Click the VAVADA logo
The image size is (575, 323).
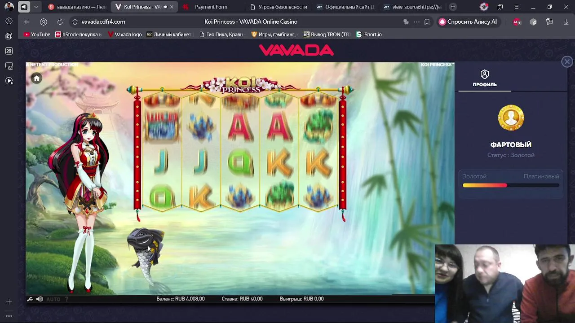point(296,50)
